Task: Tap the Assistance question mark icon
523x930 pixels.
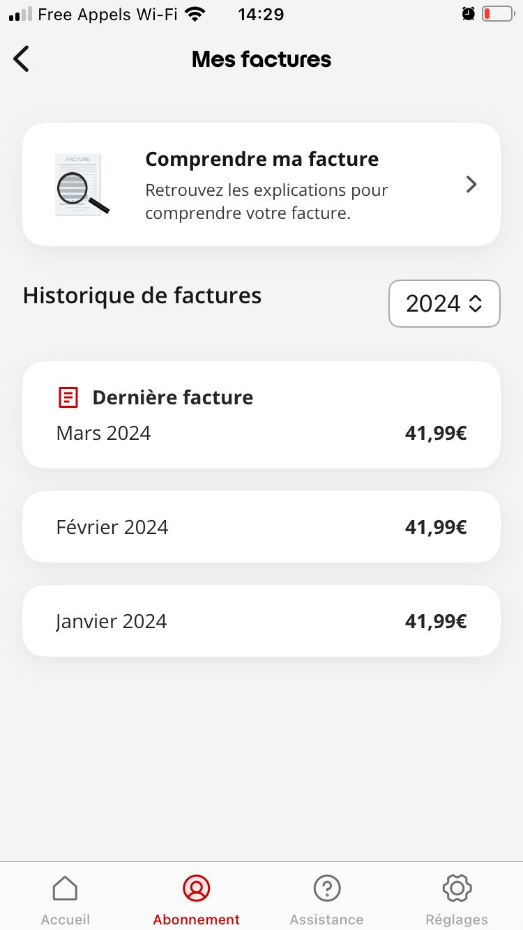Action: (x=326, y=889)
